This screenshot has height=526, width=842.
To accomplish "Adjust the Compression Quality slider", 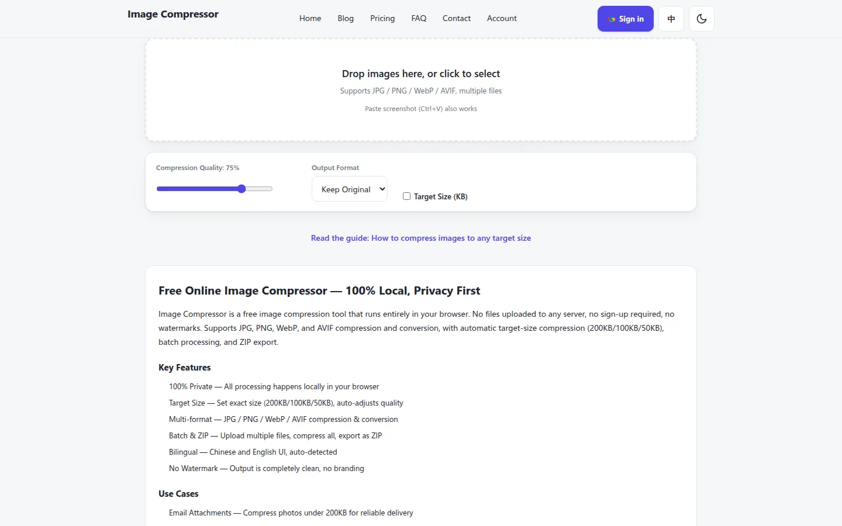I will [214, 189].
